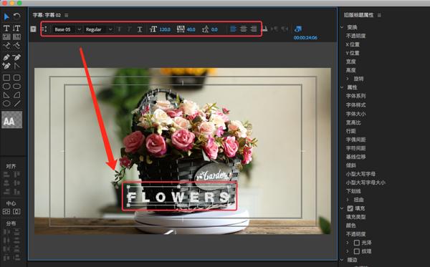Open the Base 05 font family dropdown

(67, 29)
